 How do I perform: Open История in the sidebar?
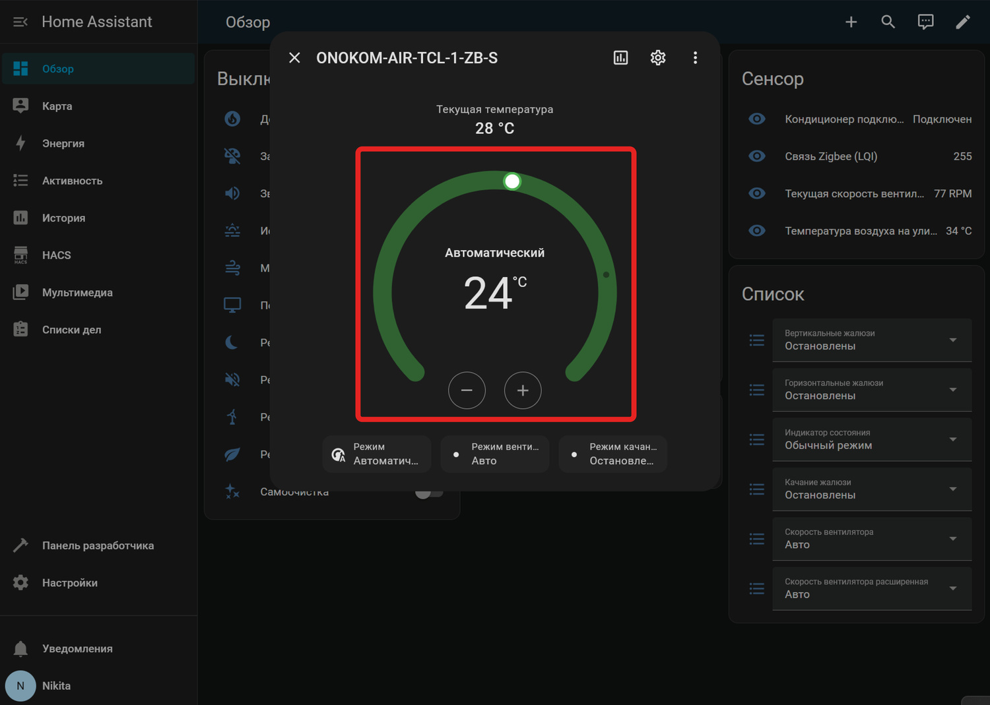98,218
